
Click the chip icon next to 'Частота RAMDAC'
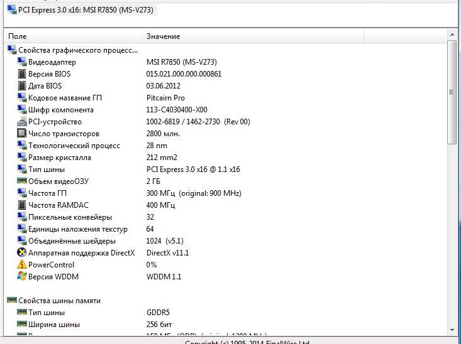tap(22, 205)
